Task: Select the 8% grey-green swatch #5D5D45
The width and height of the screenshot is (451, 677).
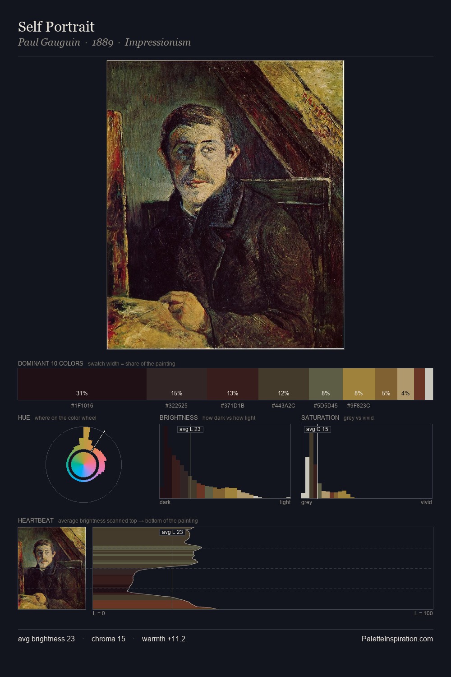Action: point(326,384)
